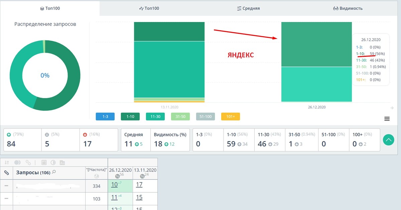Image resolution: width=401 pixels, height=210 pixels.
Task: Select the dropped positions stat 17
Action: tap(99, 140)
